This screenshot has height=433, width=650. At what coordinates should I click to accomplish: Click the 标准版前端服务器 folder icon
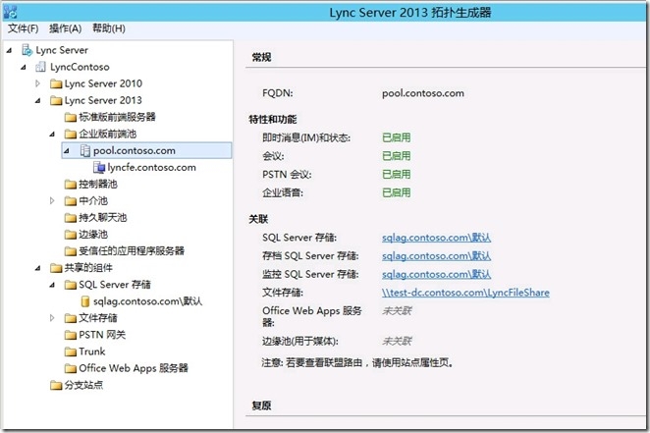70,117
